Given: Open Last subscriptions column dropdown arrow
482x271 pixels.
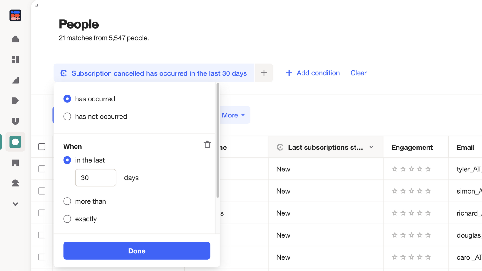Looking at the screenshot, I should tap(371, 147).
